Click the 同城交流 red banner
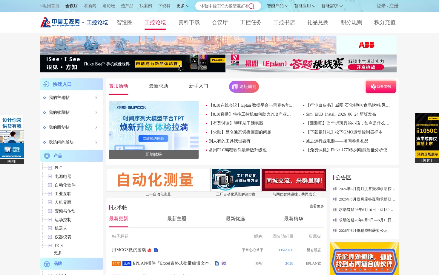439x275 pixels. coord(294,180)
